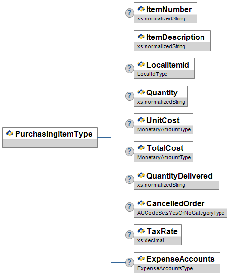Click the question mark icon beside UnitCost
Viewport: 238px width, 275px height.
[x=129, y=124]
